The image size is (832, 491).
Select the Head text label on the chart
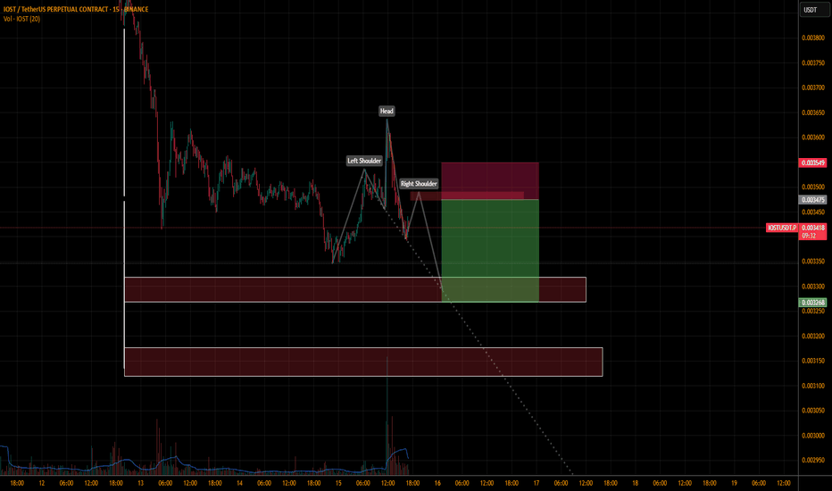pyautogui.click(x=387, y=111)
